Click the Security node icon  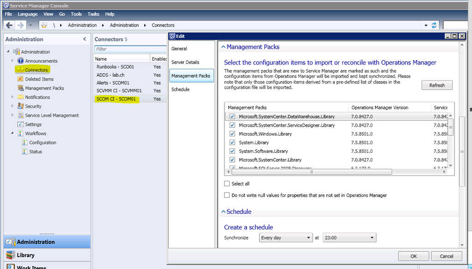20,106
